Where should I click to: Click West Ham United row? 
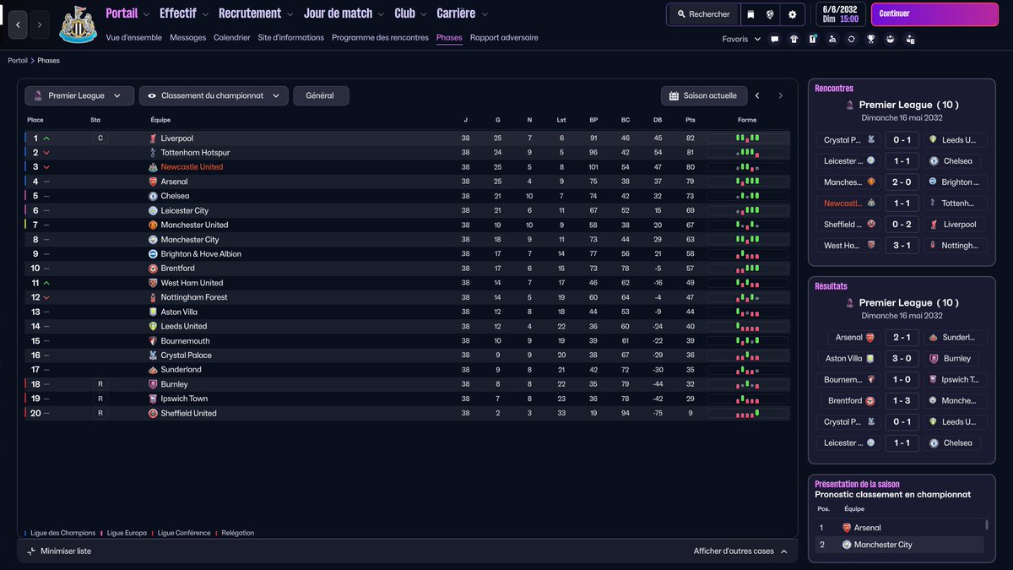click(407, 283)
